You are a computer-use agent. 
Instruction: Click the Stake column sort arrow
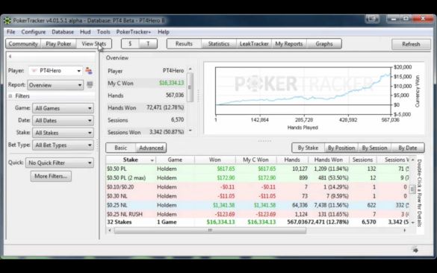tap(152, 160)
